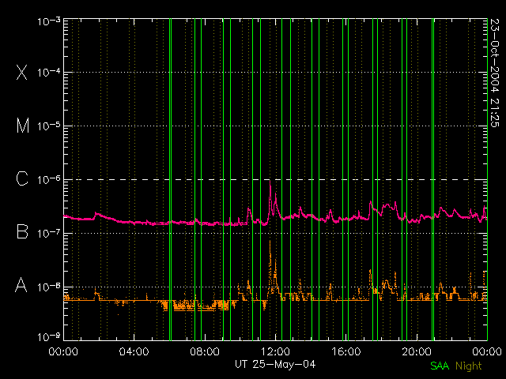
Task: Click the 10^-7 y-axis tick label
Action: pyautogui.click(x=49, y=233)
